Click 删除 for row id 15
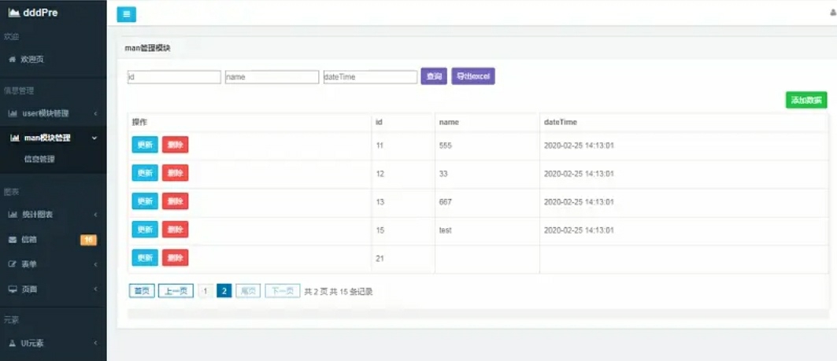This screenshot has width=837, height=361. click(175, 230)
